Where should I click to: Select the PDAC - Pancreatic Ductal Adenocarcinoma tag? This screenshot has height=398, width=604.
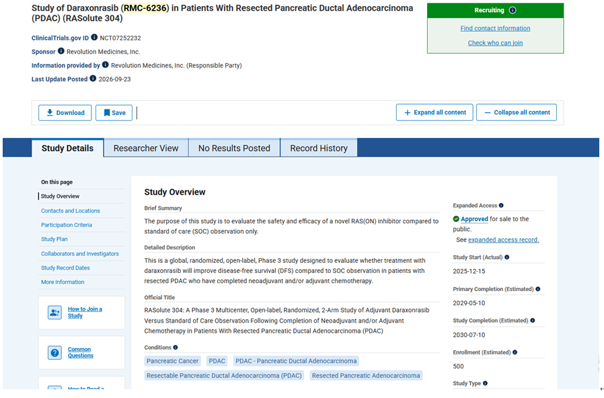point(296,361)
